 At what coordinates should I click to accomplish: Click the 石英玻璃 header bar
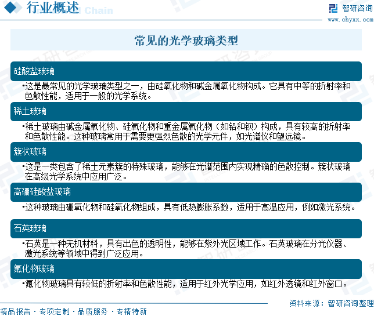click(186, 228)
